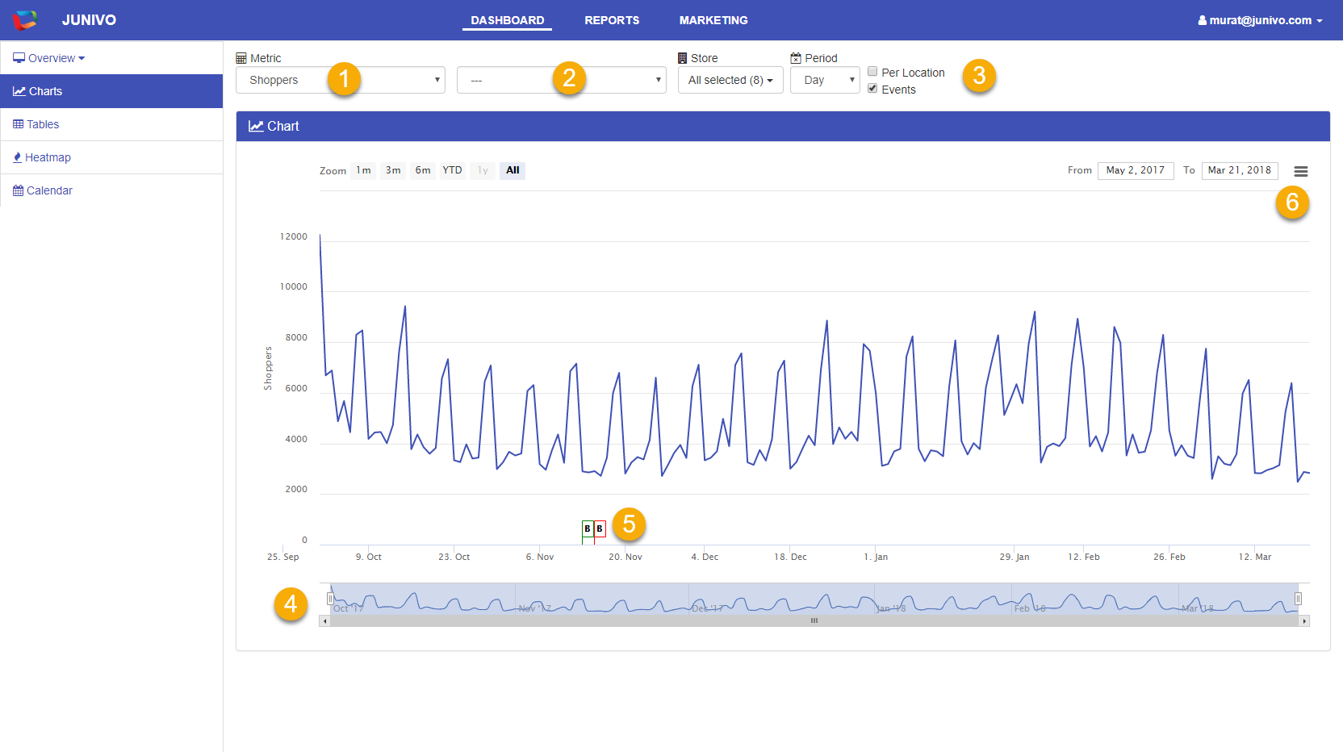Viewport: 1343px width, 752px height.
Task: Open the Shoppers metric dropdown
Action: coord(340,80)
